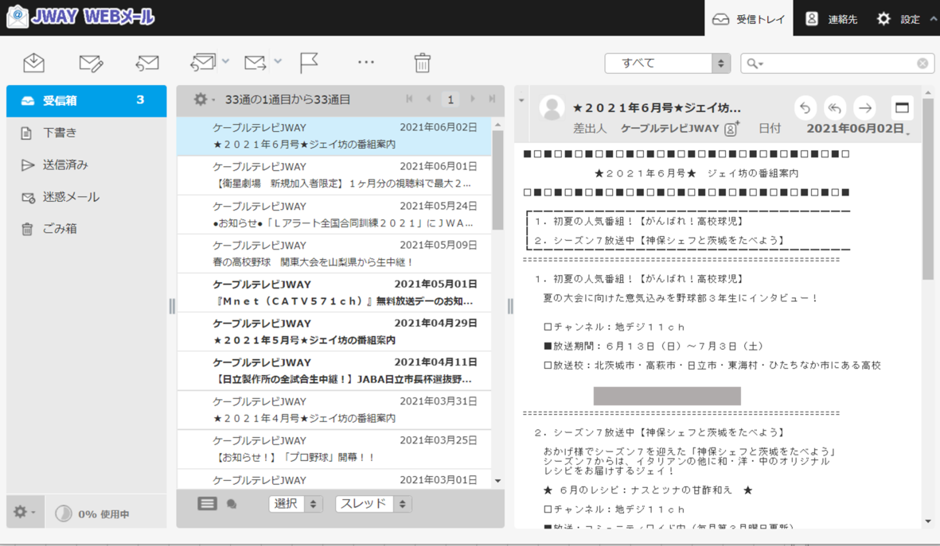Open the 選択 dropdown
The height and width of the screenshot is (546, 940).
[x=295, y=504]
